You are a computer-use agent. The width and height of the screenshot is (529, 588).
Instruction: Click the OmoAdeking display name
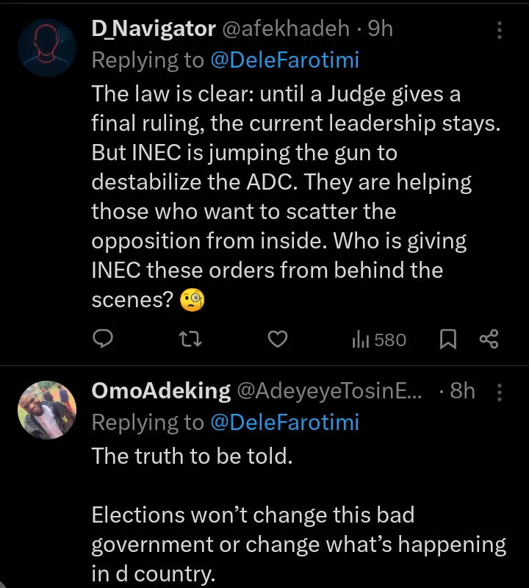[160, 391]
